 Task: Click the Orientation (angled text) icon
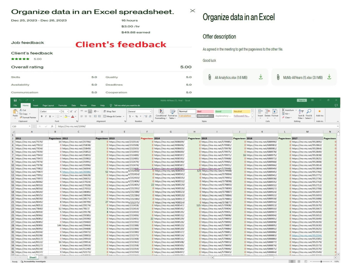[x=95, y=112]
